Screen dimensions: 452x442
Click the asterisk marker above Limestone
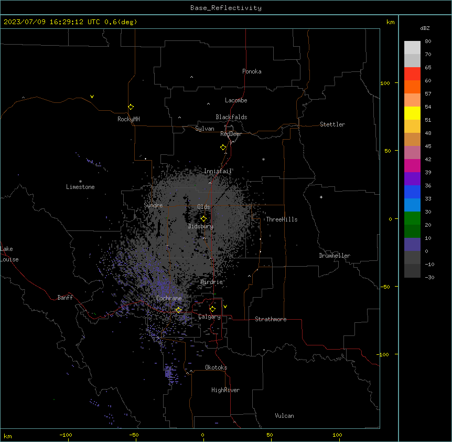[80, 182]
